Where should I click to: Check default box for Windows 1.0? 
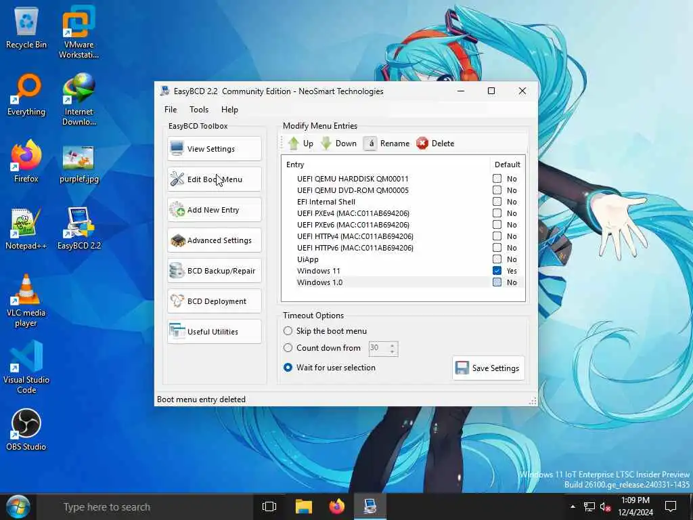[x=497, y=282]
